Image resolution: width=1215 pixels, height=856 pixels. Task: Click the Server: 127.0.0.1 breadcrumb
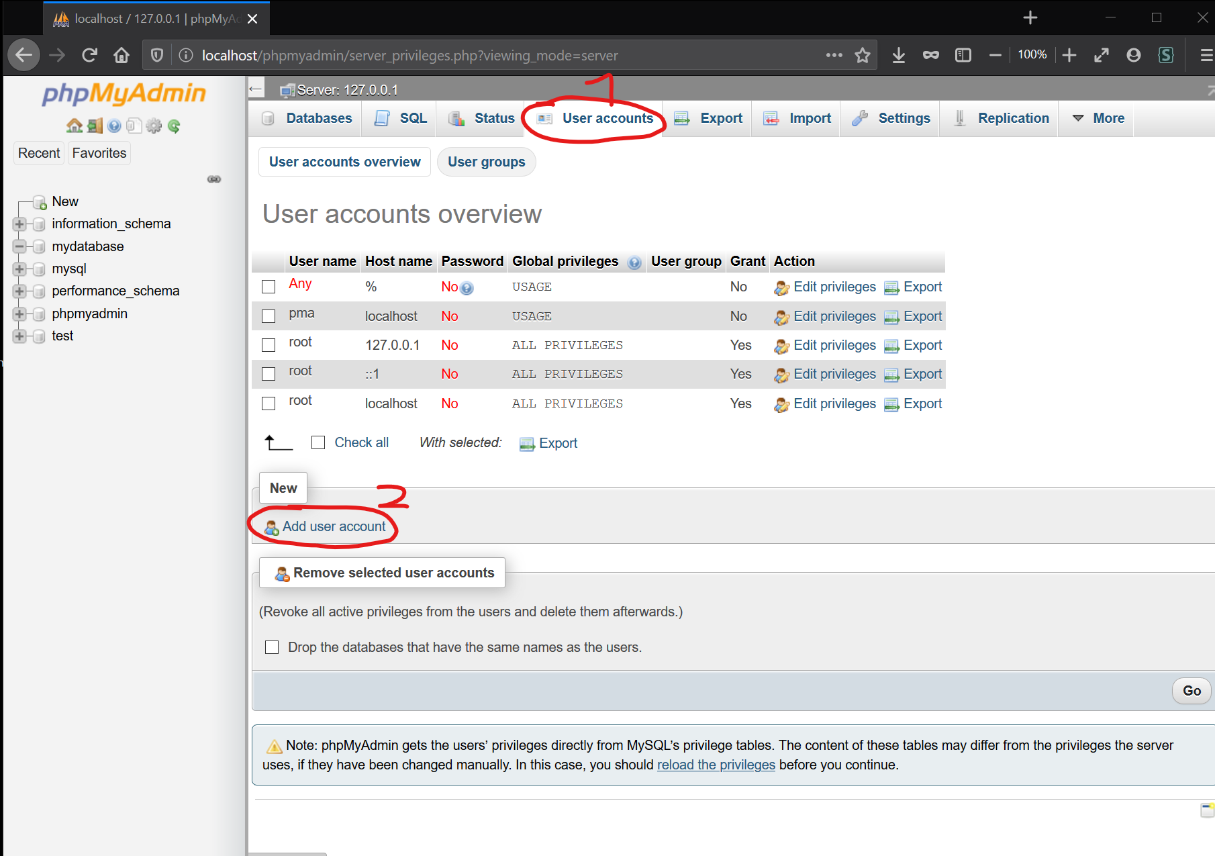(347, 90)
